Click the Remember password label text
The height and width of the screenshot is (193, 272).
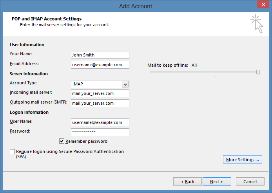pos(86,141)
